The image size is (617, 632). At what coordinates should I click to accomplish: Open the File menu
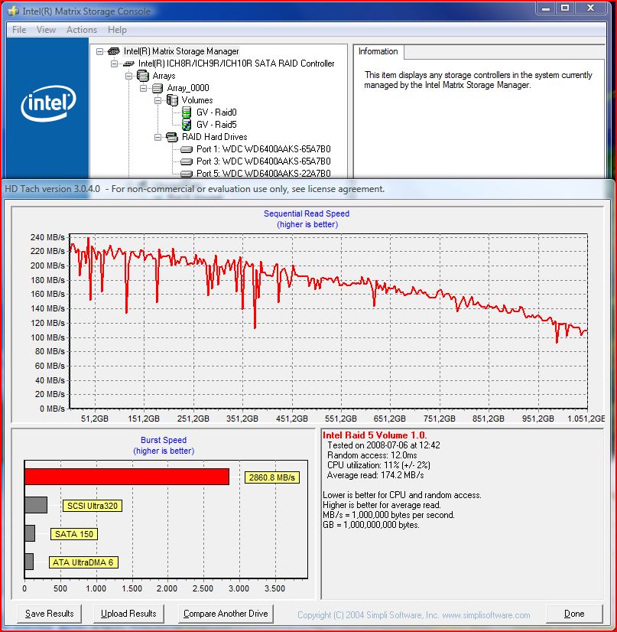click(19, 30)
